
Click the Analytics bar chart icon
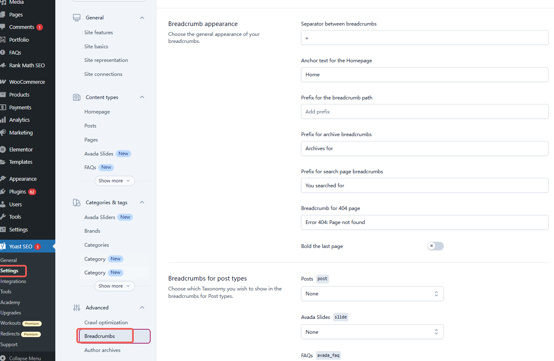[3, 120]
